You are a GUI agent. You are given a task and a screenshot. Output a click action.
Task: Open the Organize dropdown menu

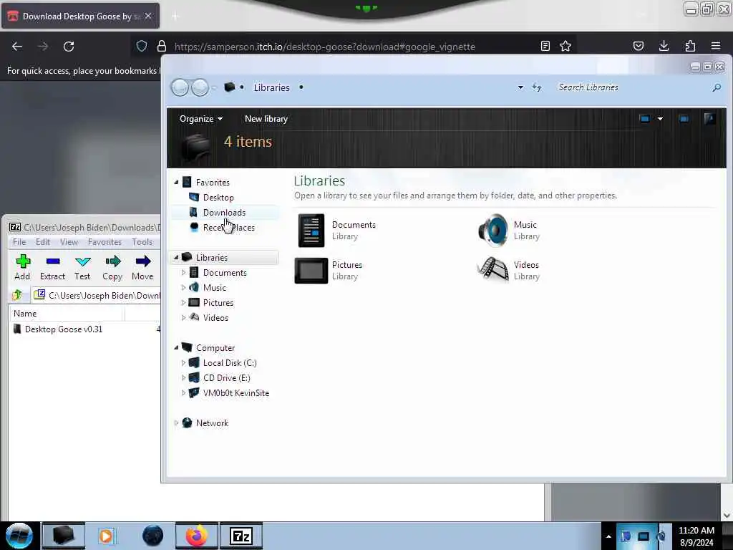tap(201, 119)
